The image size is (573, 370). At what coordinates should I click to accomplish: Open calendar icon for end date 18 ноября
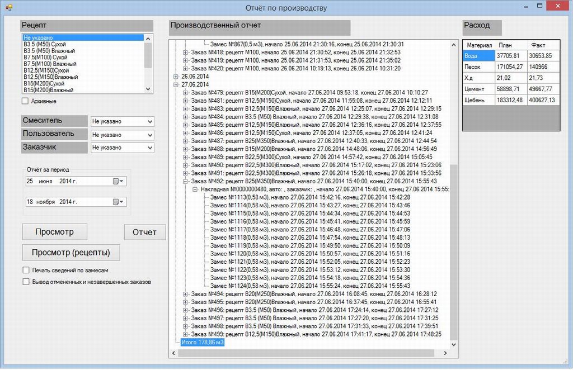(118, 202)
